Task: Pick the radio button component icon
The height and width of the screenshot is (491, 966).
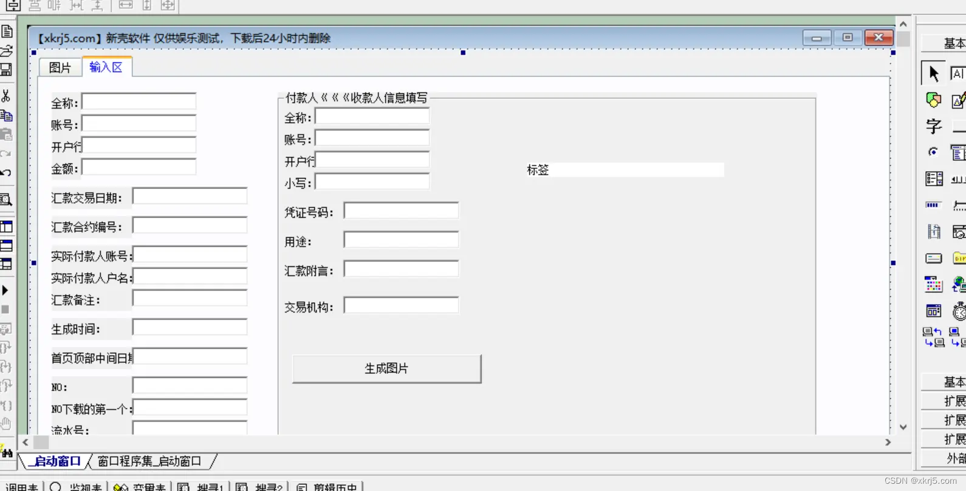Action: [x=933, y=152]
